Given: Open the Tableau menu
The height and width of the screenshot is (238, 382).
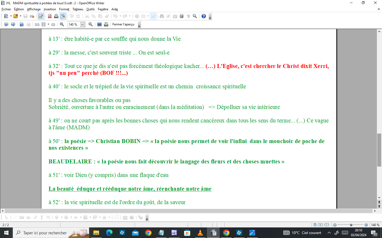Looking at the screenshot, I should (x=78, y=9).
